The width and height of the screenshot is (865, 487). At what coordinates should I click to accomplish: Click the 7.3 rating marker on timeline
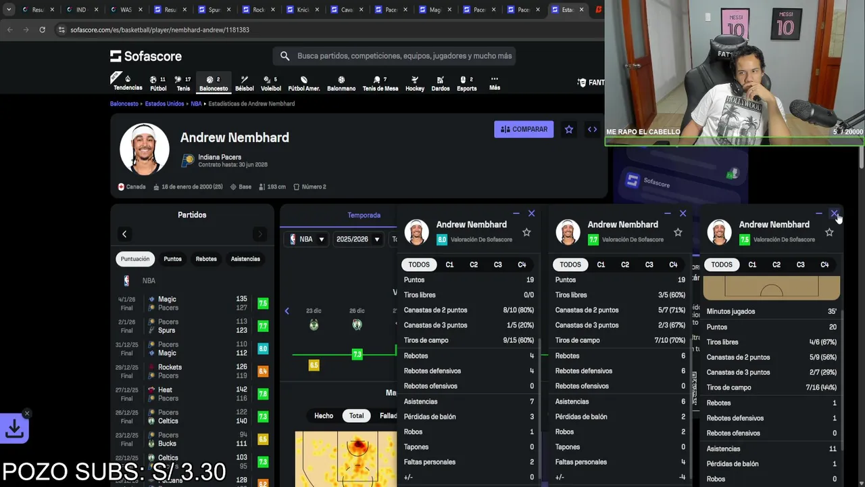pyautogui.click(x=357, y=354)
